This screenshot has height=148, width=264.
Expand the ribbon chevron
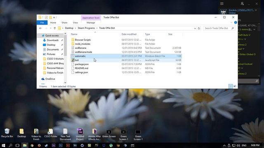(231, 23)
